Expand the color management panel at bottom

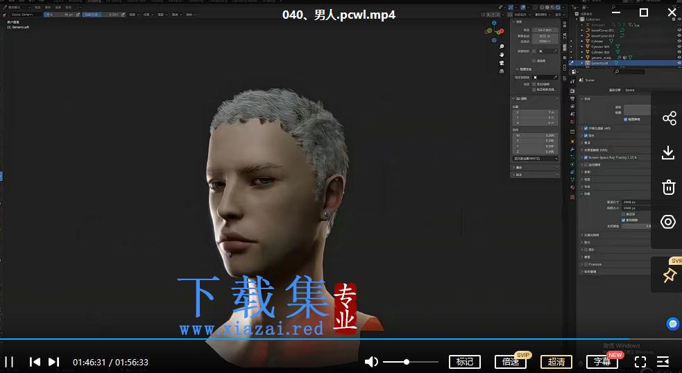coord(582,272)
